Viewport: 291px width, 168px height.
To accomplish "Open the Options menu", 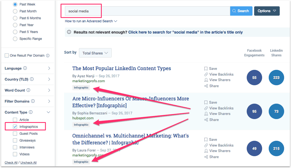I will pyautogui.click(x=267, y=11).
